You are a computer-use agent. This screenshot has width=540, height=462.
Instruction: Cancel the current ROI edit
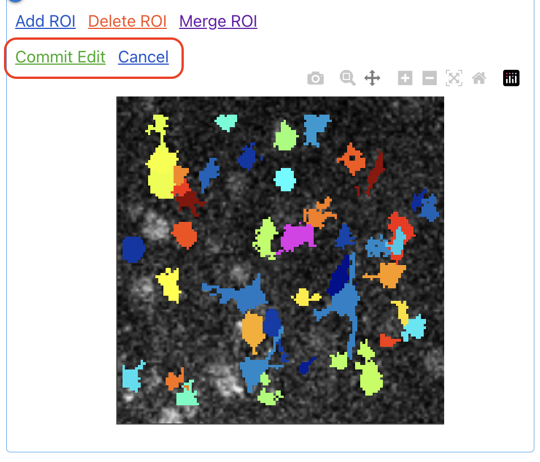[x=144, y=57]
